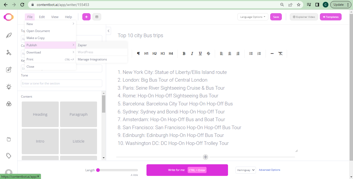Screen dimensions: 353x179
Task: Collapse the section panel with the left chevron
Action: 108,30
